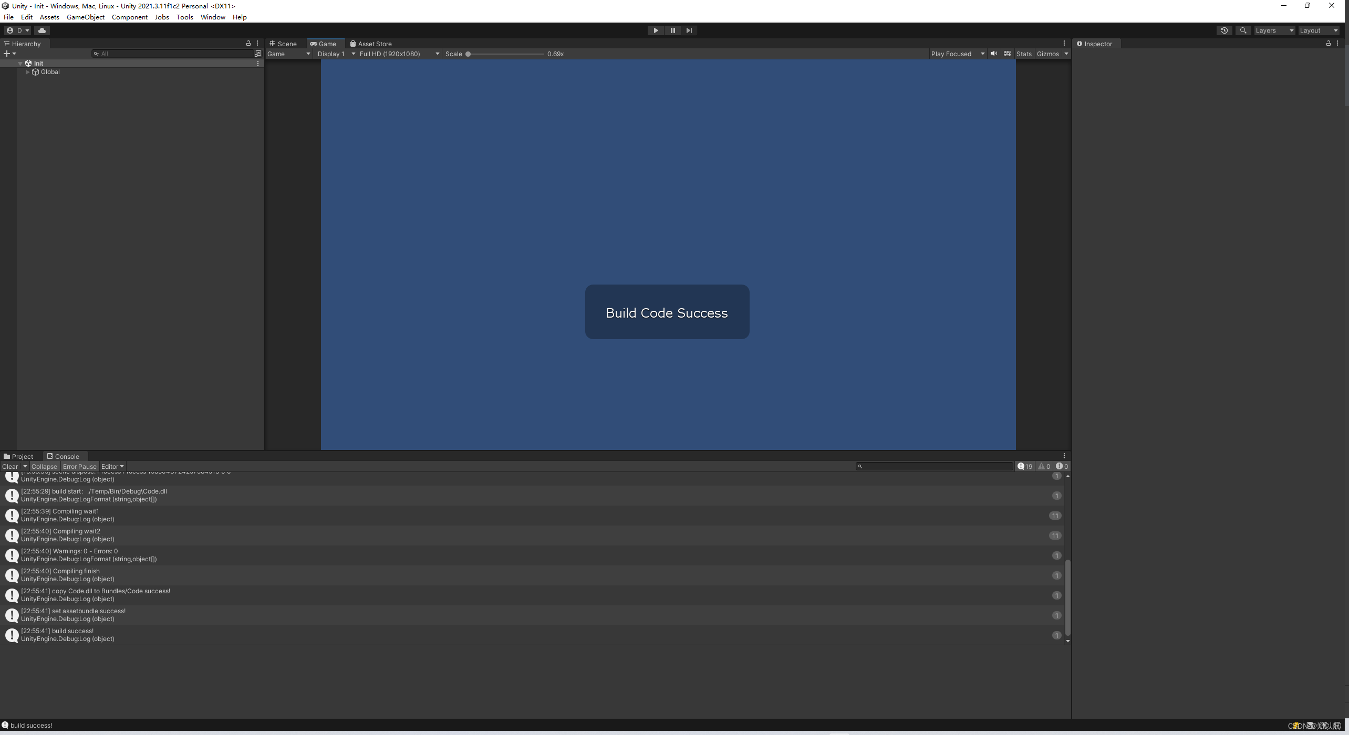Open the cloud services icon
The width and height of the screenshot is (1349, 735).
(x=42, y=30)
